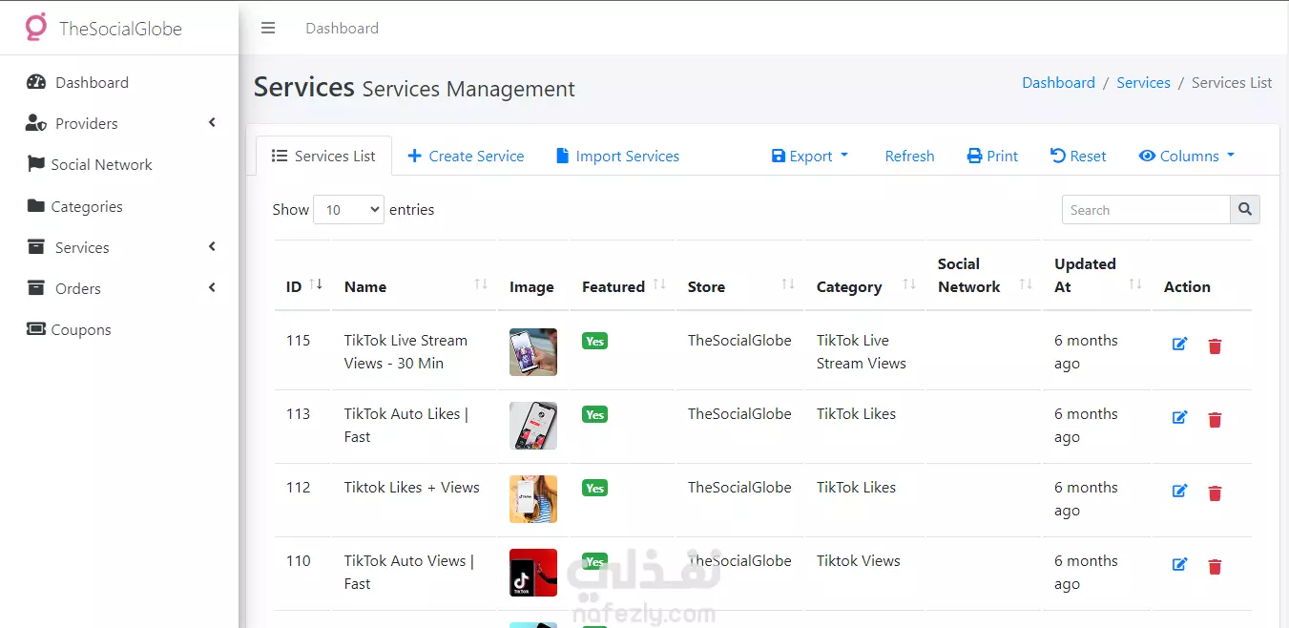Viewport: 1289px width, 628px height.
Task: Delete service 112 Tiktok Likes + Views
Action: [x=1215, y=492]
